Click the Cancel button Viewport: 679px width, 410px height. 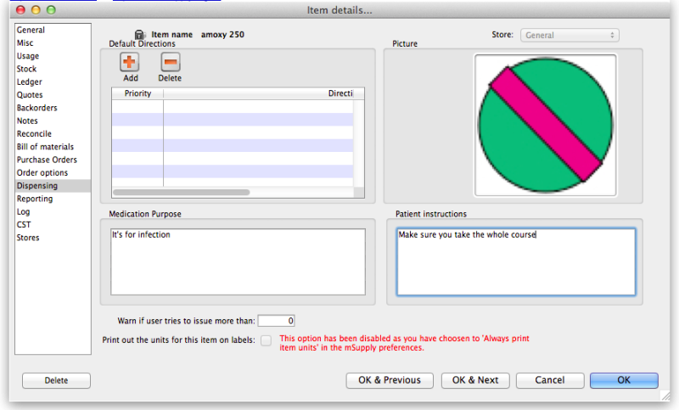(549, 380)
